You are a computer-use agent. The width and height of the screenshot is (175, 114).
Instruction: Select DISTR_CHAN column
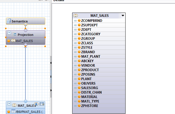99,92
